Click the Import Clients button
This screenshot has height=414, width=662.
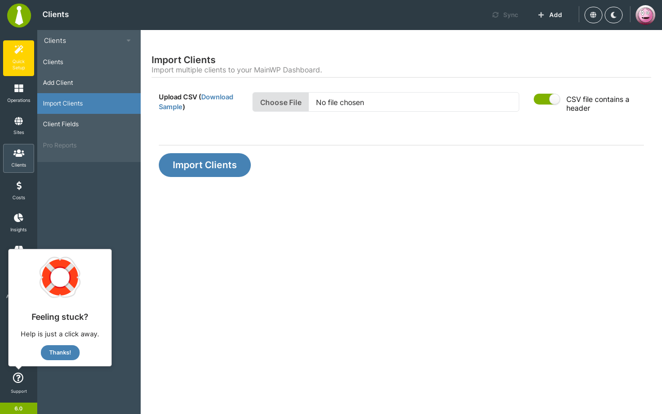pyautogui.click(x=205, y=165)
